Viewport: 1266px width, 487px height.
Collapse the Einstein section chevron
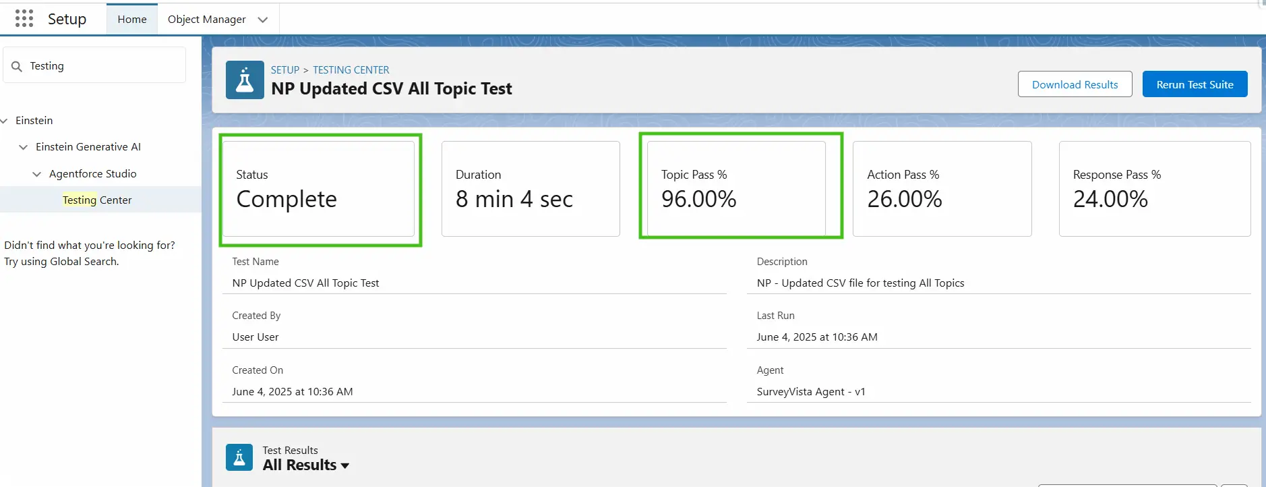tap(4, 121)
